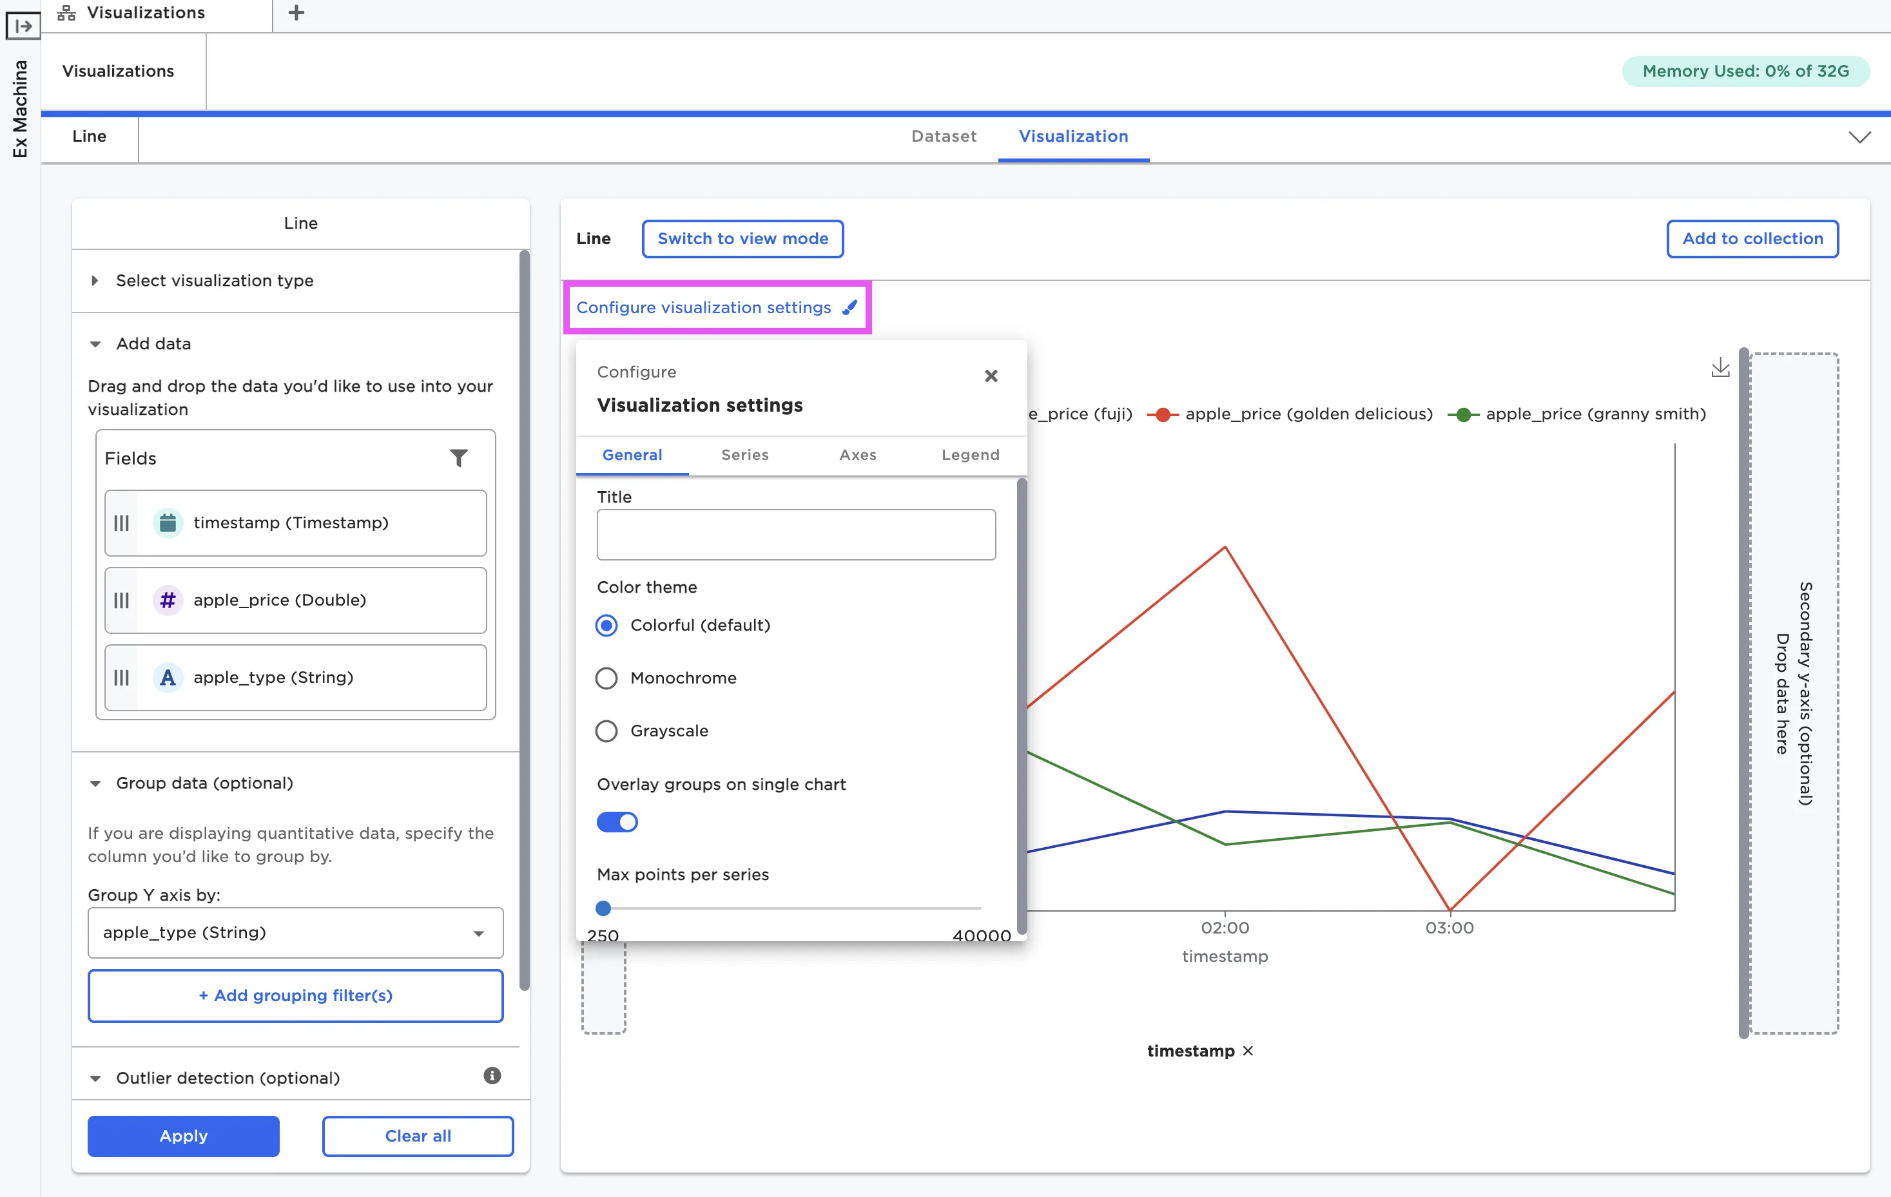
Task: Click the sidebar expand arrow icon
Action: tap(23, 25)
